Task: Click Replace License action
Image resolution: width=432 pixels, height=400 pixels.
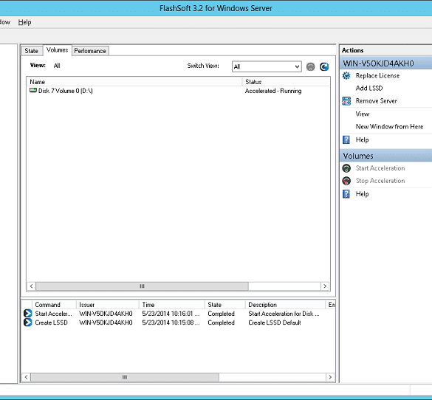Action: (377, 76)
